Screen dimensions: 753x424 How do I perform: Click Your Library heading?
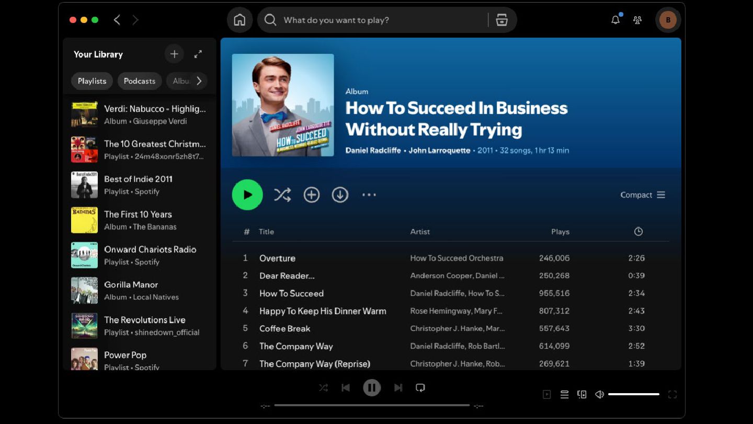click(x=98, y=54)
